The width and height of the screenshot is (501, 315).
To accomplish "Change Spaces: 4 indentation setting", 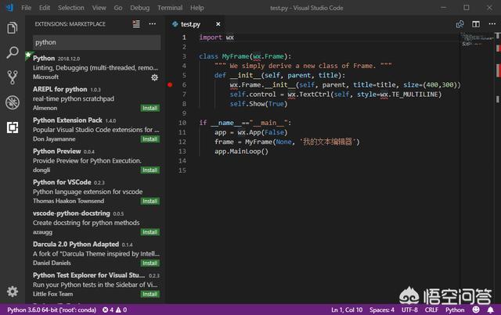I will [x=382, y=310].
